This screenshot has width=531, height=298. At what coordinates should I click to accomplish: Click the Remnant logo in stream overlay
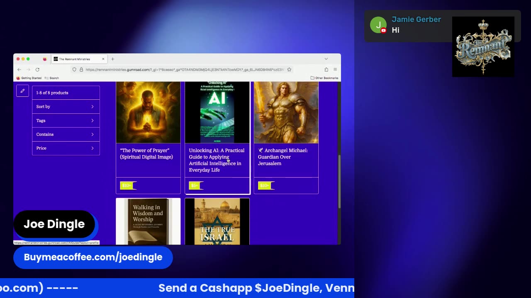point(483,47)
